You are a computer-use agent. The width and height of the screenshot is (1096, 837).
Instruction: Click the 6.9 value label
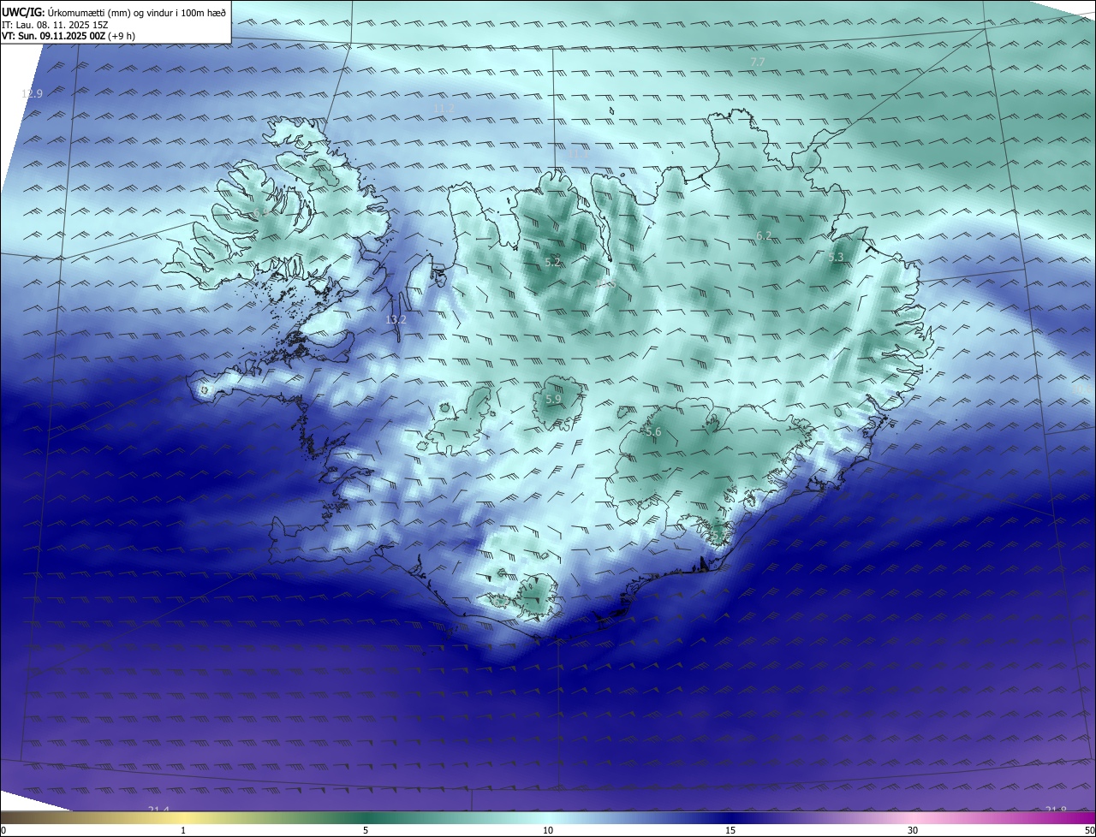tap(259, 212)
